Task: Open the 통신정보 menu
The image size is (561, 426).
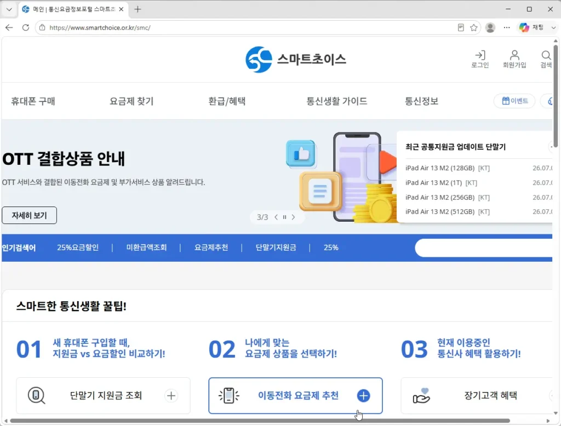Action: pyautogui.click(x=421, y=101)
